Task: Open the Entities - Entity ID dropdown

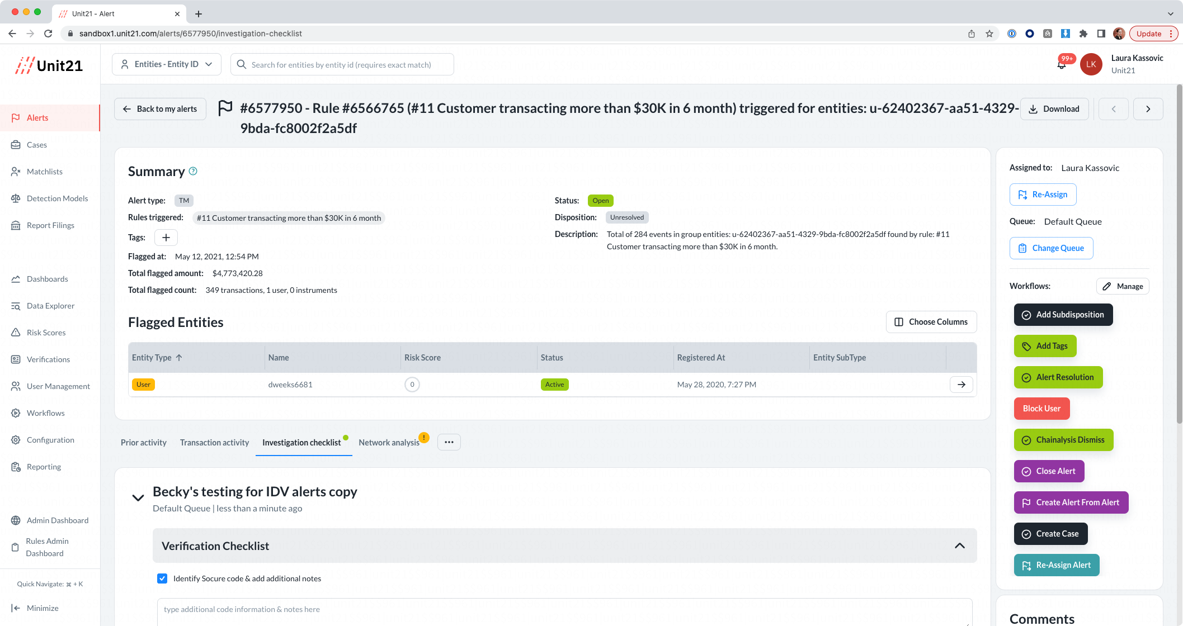Action: [167, 64]
